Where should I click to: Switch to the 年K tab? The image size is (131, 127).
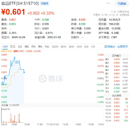[47, 47]
